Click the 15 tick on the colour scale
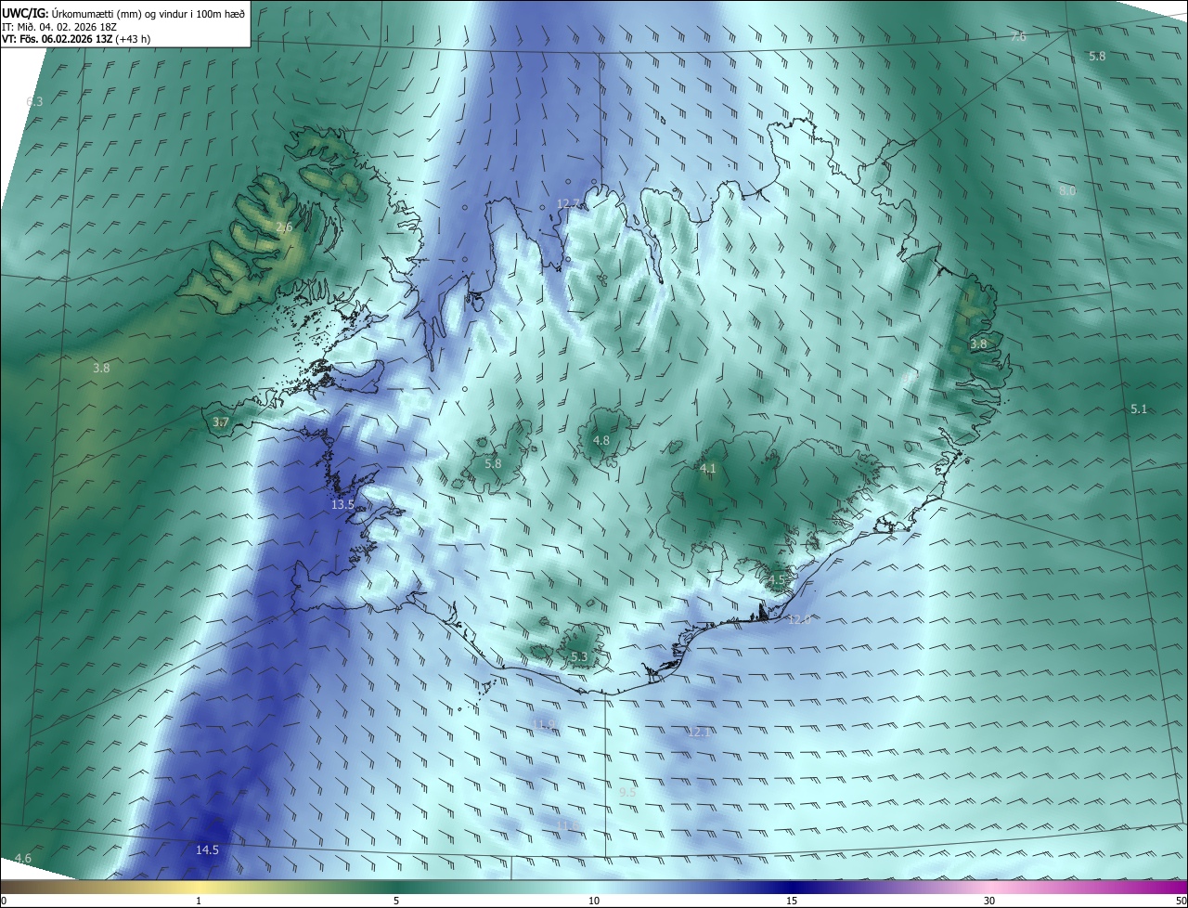 pos(792,901)
